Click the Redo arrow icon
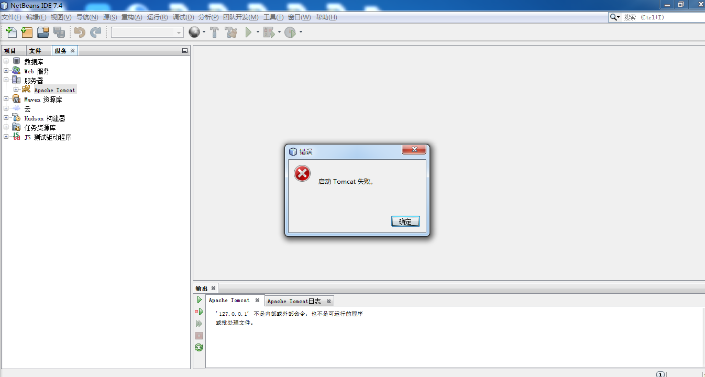The image size is (705, 377). (x=95, y=32)
